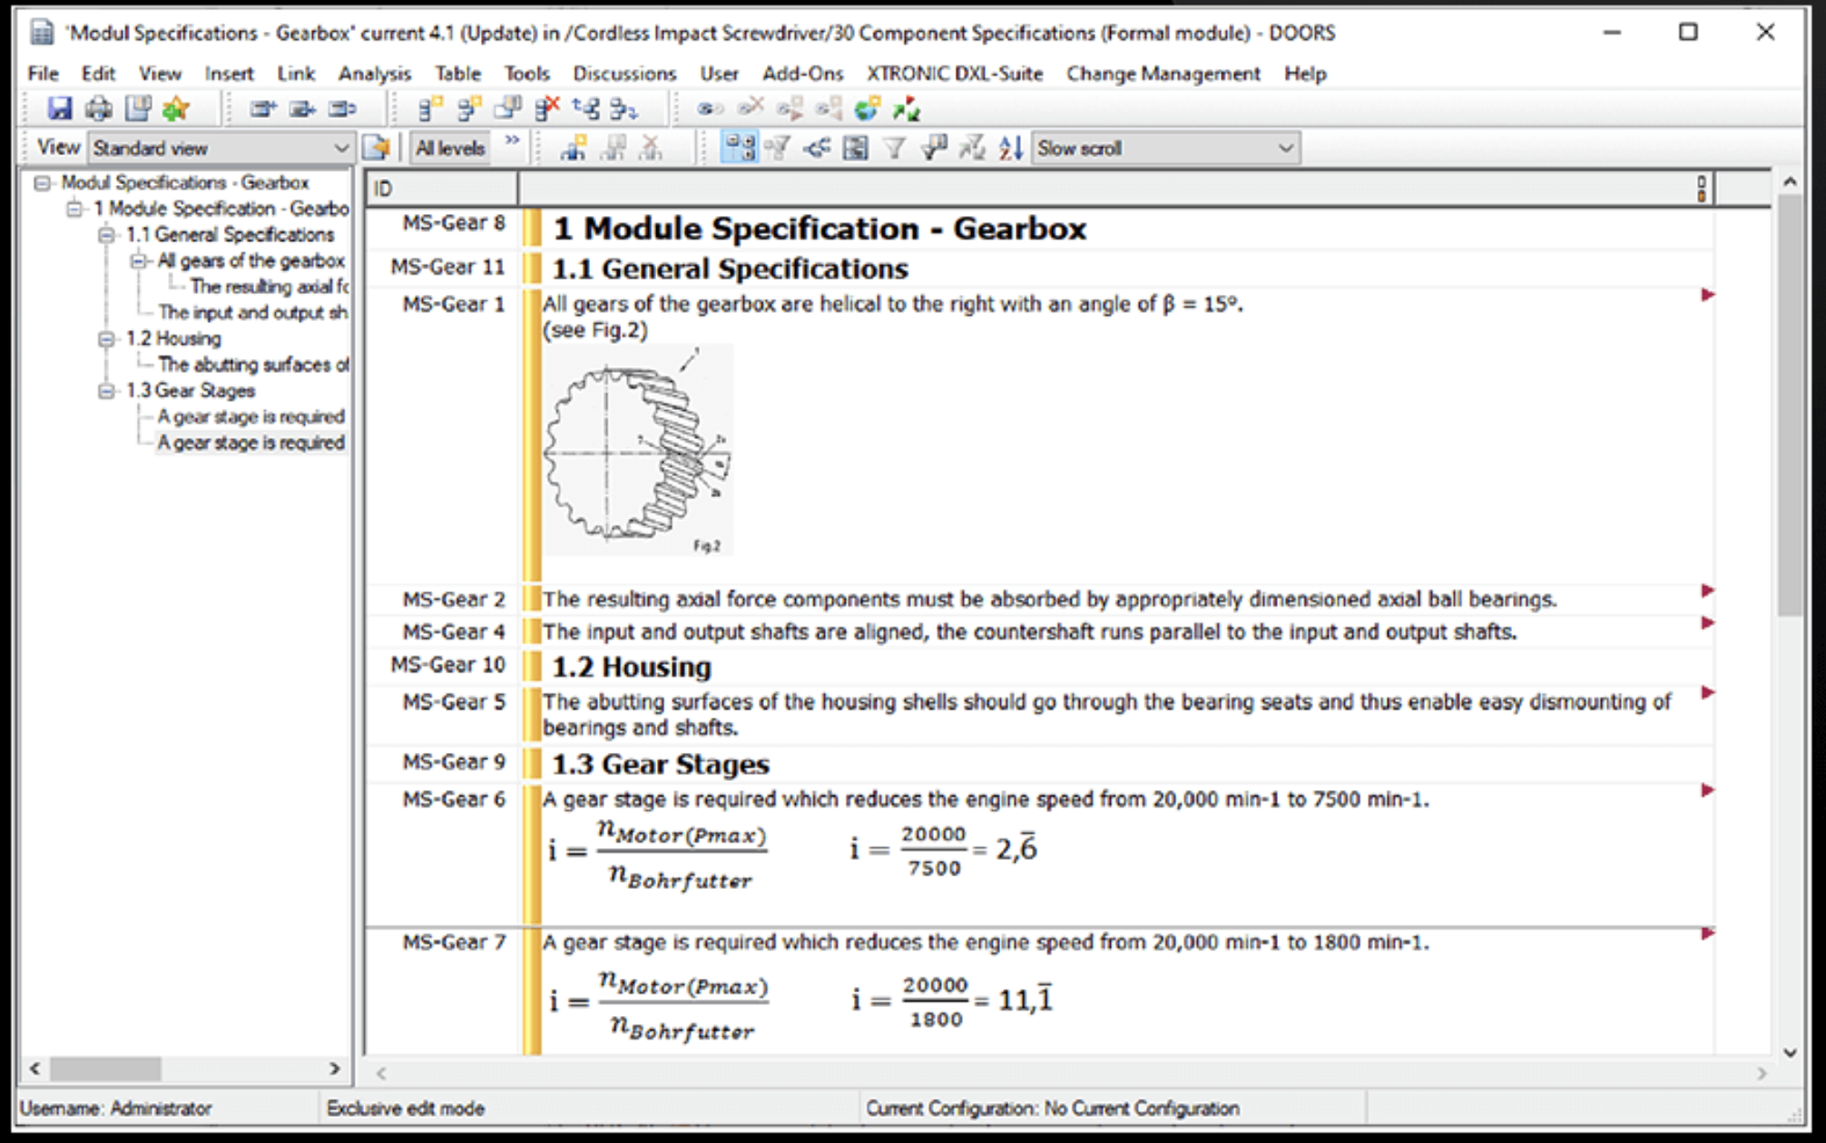This screenshot has height=1143, width=1826.
Task: Click the globe icon with yellow star
Action: 867,110
